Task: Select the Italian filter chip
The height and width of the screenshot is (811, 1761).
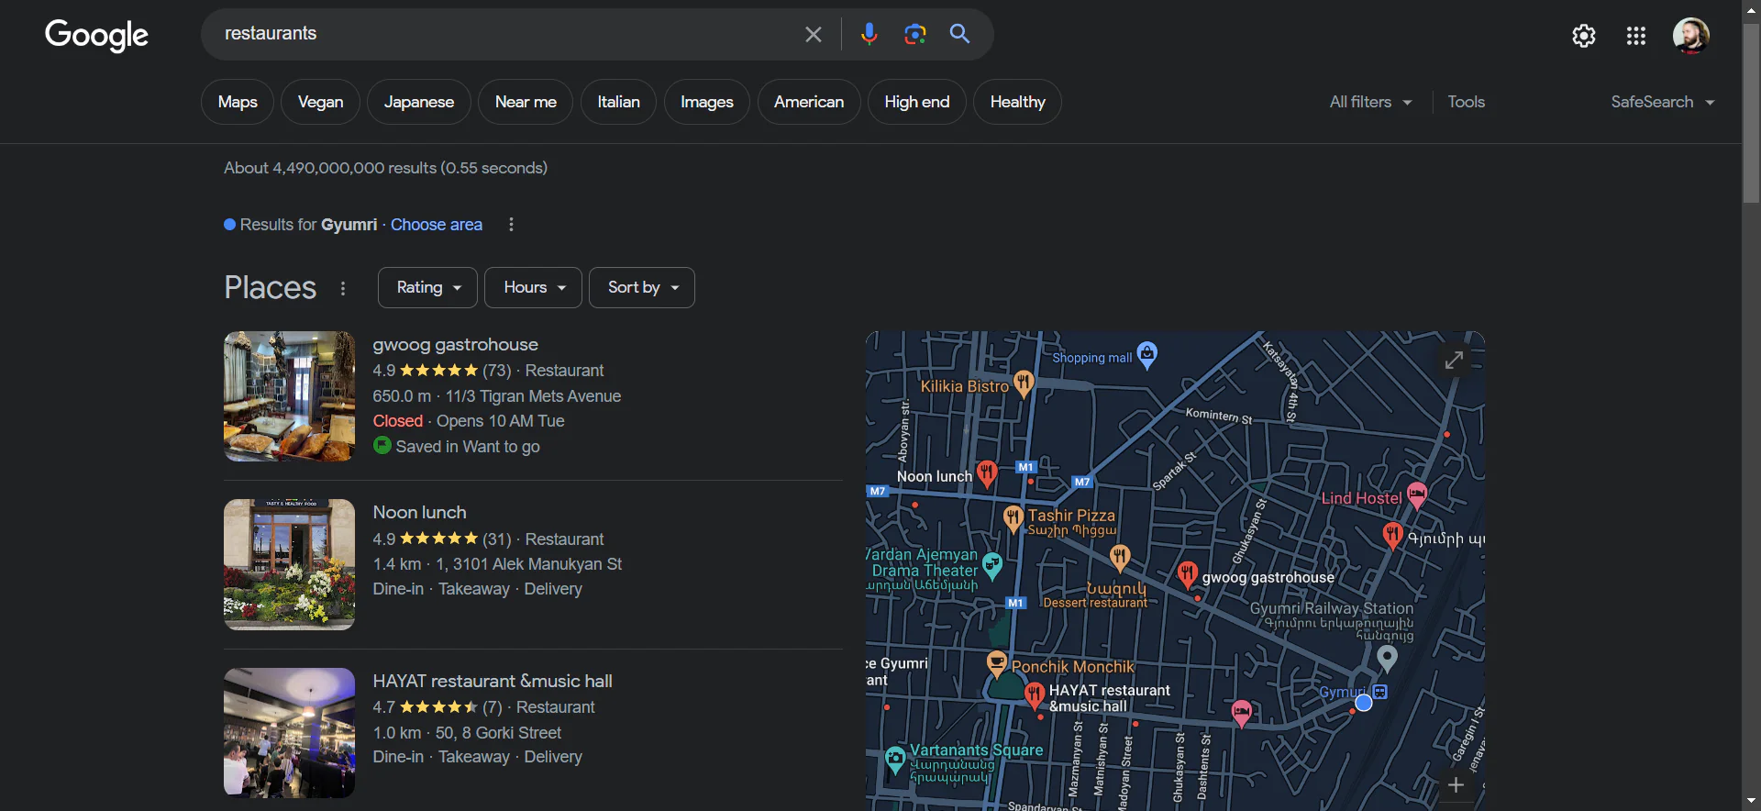Action: click(x=618, y=102)
